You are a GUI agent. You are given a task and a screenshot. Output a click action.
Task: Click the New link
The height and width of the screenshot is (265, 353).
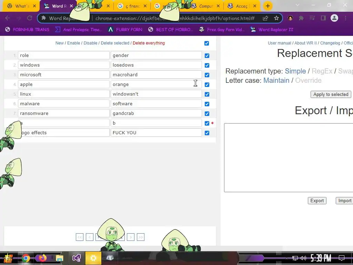tap(59, 43)
